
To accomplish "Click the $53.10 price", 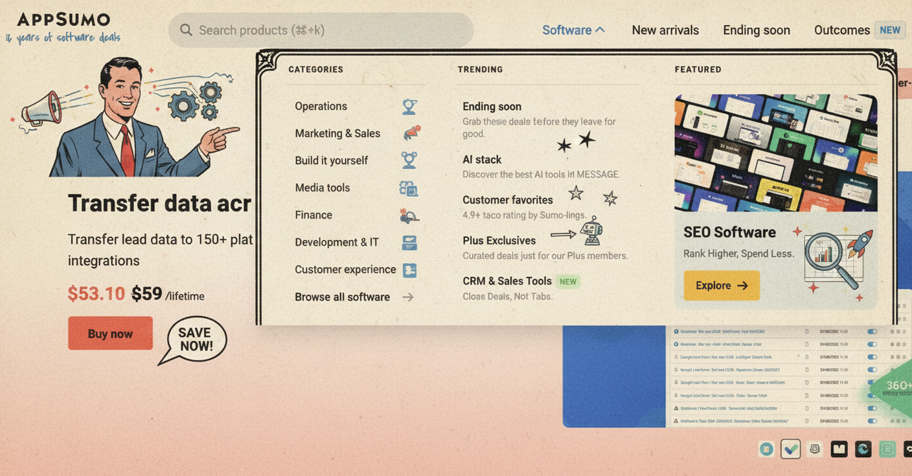I will click(x=97, y=294).
